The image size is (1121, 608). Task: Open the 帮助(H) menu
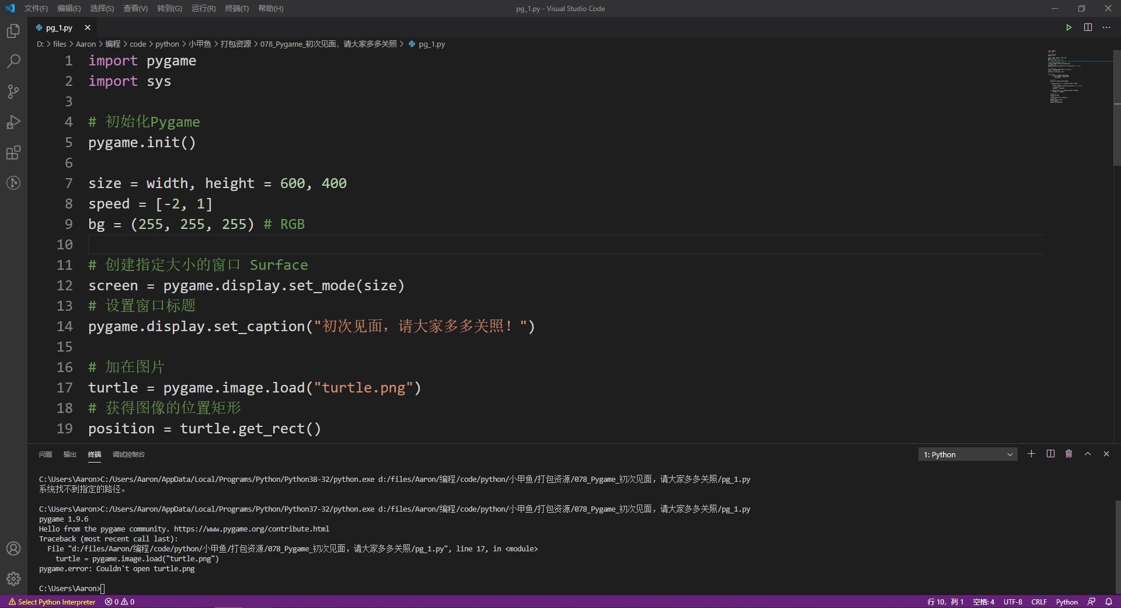(271, 8)
